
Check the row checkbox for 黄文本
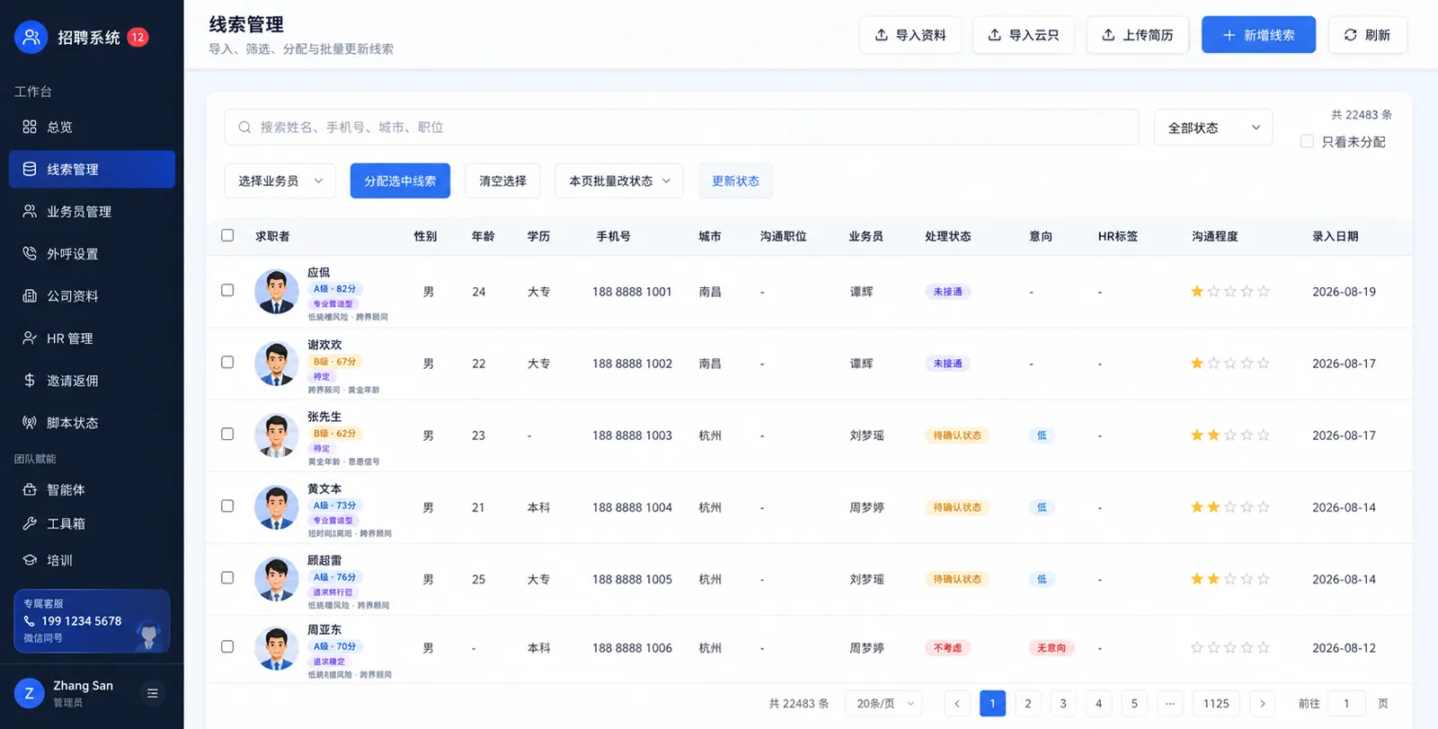pos(227,505)
